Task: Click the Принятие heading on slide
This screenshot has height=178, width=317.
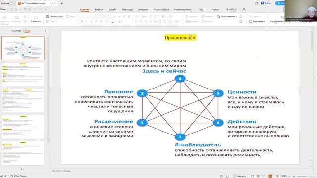Action: (118, 92)
